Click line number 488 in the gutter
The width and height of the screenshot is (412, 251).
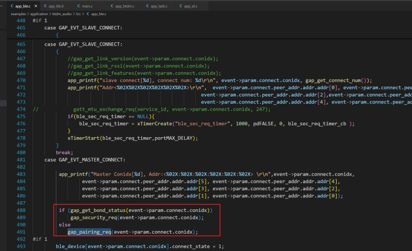[x=21, y=210]
